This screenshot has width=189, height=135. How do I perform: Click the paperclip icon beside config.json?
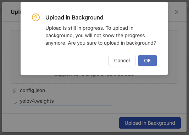tap(15, 91)
